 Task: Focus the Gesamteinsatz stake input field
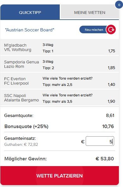(x=100, y=141)
